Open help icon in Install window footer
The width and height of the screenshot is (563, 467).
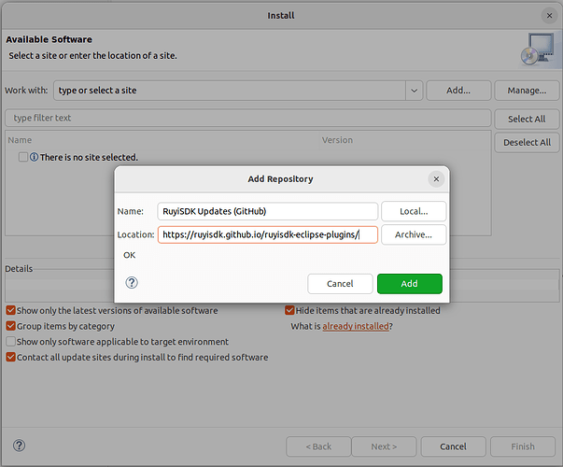pyautogui.click(x=19, y=446)
